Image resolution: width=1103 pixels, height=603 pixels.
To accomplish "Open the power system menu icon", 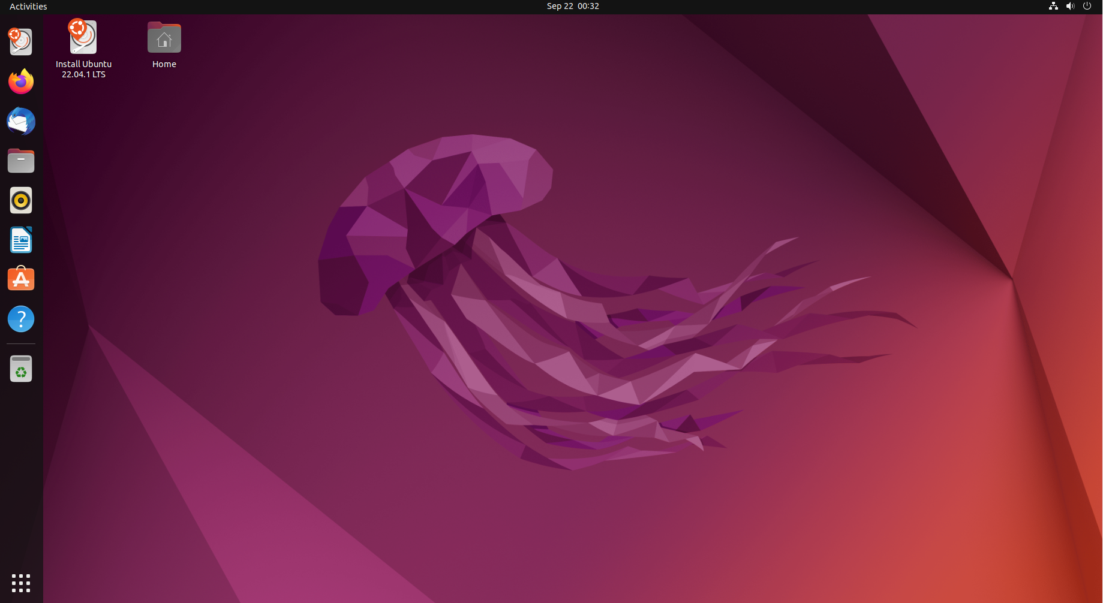I will [x=1087, y=6].
